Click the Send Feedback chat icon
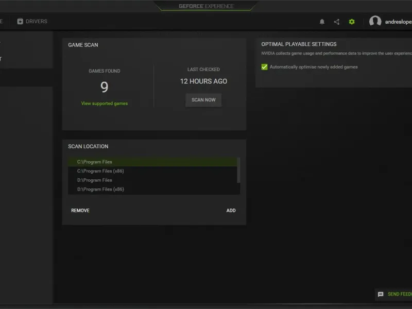The width and height of the screenshot is (412, 309). 381,294
